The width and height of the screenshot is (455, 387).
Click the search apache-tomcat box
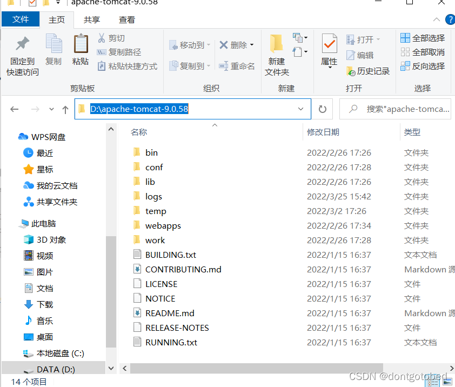[395, 109]
